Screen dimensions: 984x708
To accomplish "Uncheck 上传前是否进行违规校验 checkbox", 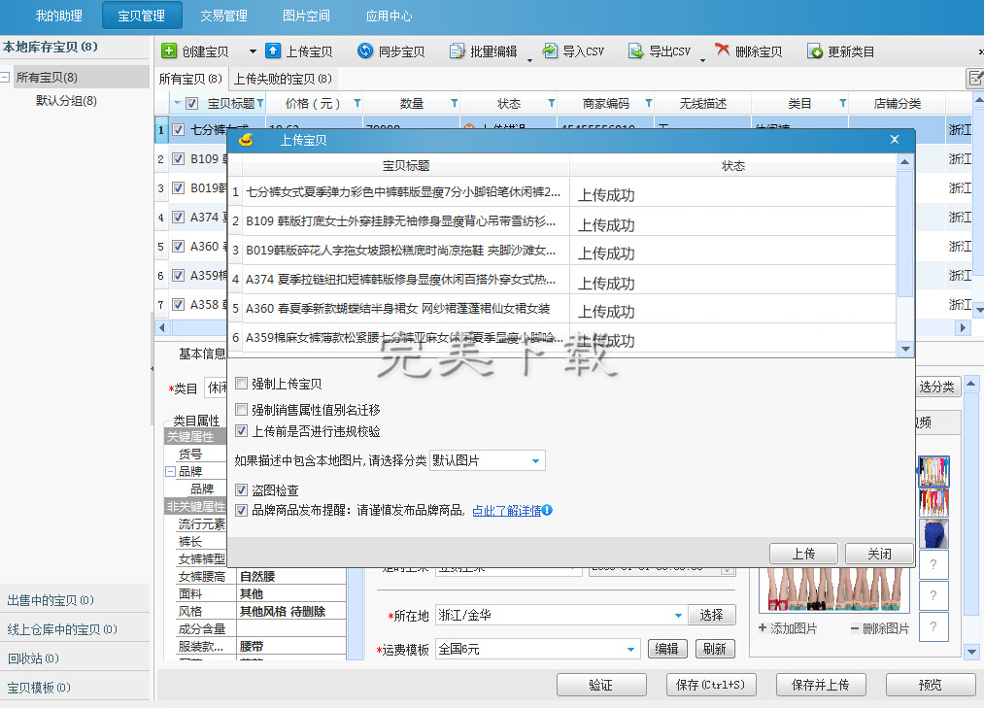I will (x=241, y=430).
